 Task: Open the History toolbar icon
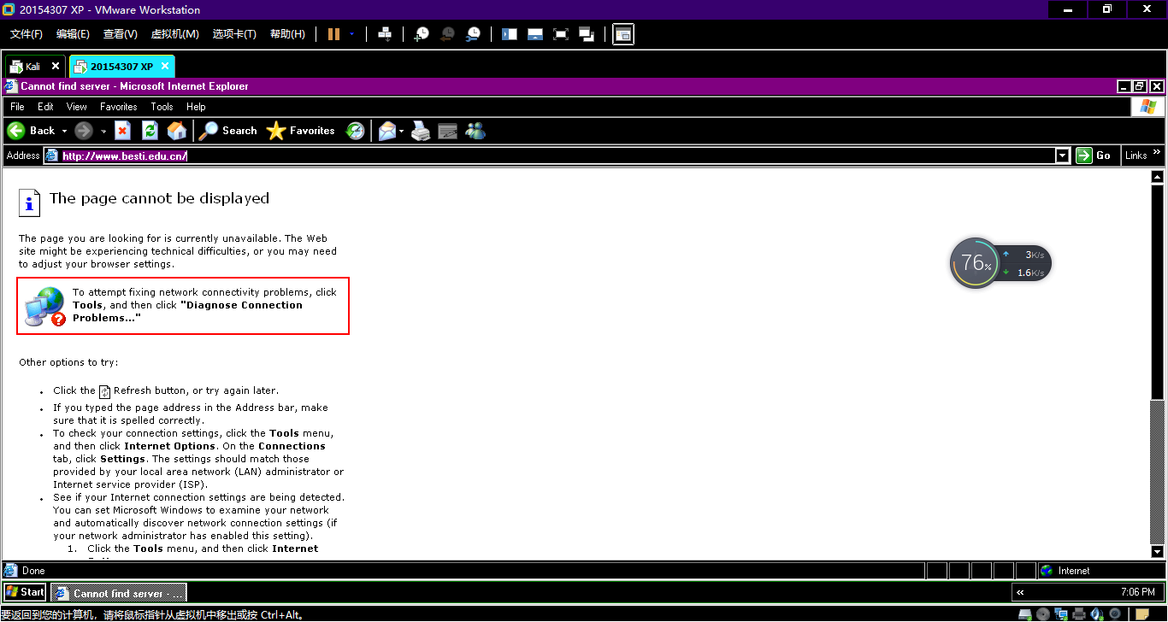(x=355, y=131)
